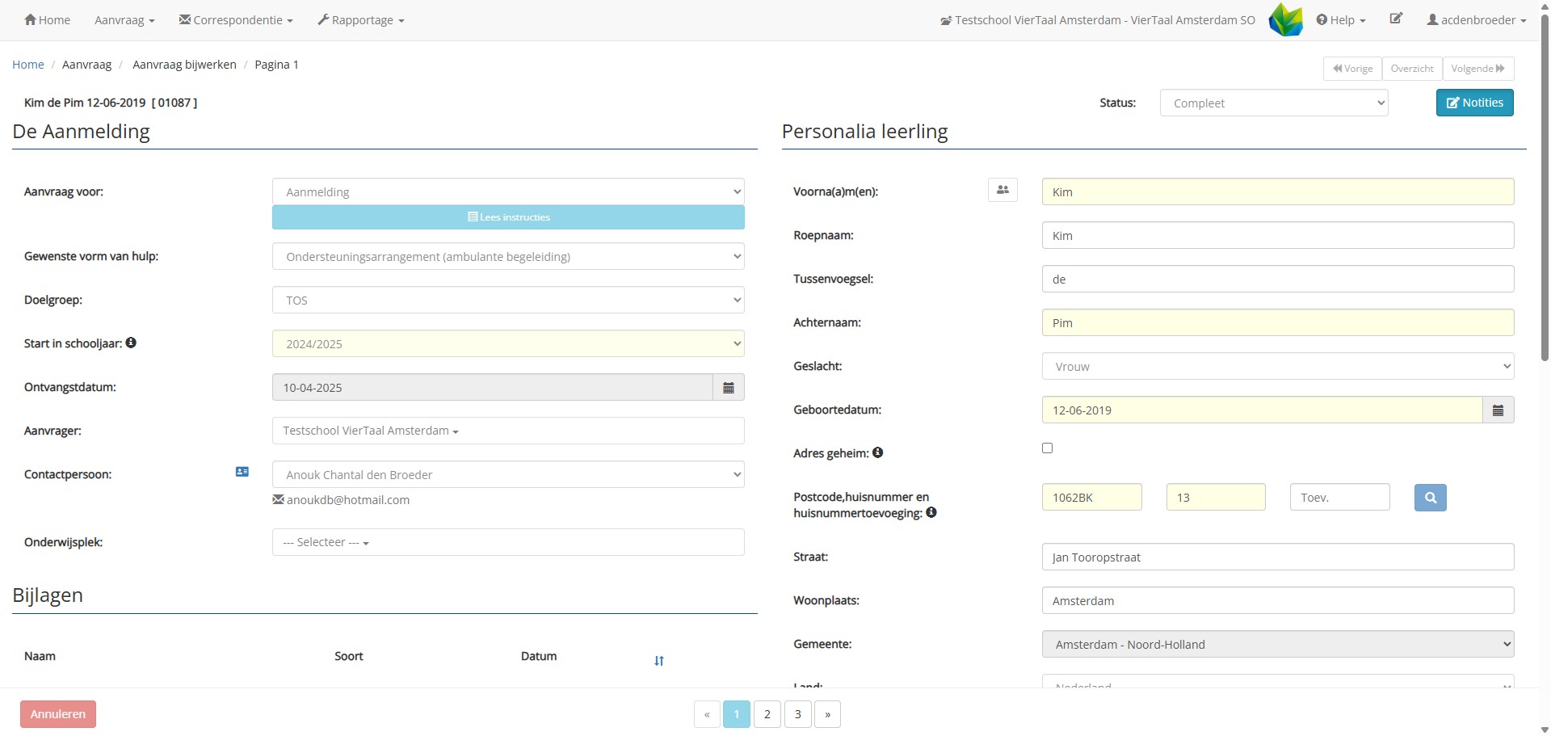Open the Geslacht dropdown showing Vrouw

click(1278, 367)
